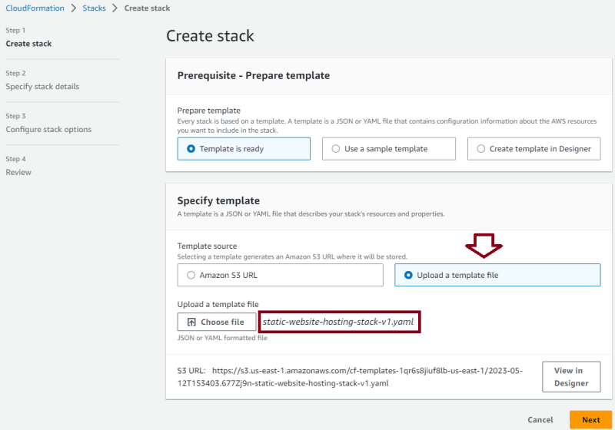The height and width of the screenshot is (430, 615).
Task: Go to Step 4 Review
Action: [18, 172]
